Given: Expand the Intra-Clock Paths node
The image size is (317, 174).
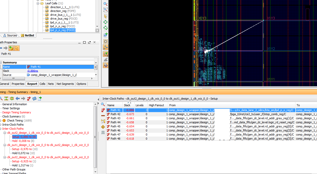Looking at the screenshot, I should (x=1, y=125).
